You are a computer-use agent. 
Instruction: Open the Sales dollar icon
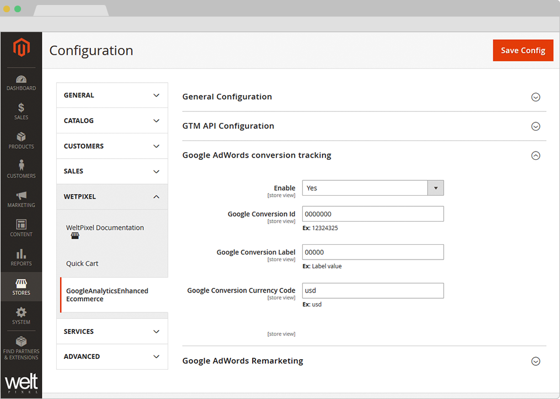[21, 109]
